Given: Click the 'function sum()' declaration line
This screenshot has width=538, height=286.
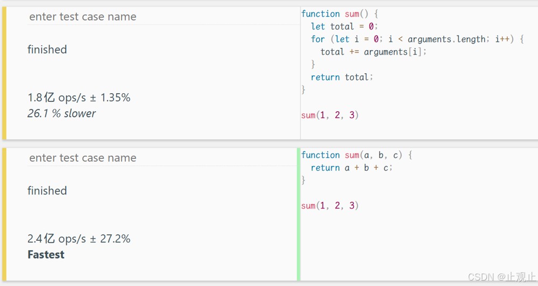Looking at the screenshot, I should coord(339,13).
